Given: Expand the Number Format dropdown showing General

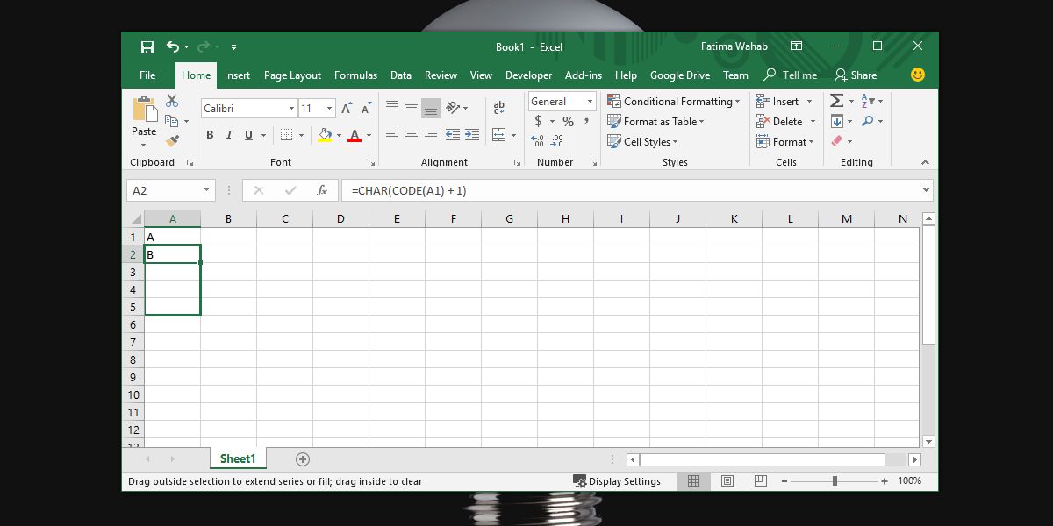Looking at the screenshot, I should point(591,101).
